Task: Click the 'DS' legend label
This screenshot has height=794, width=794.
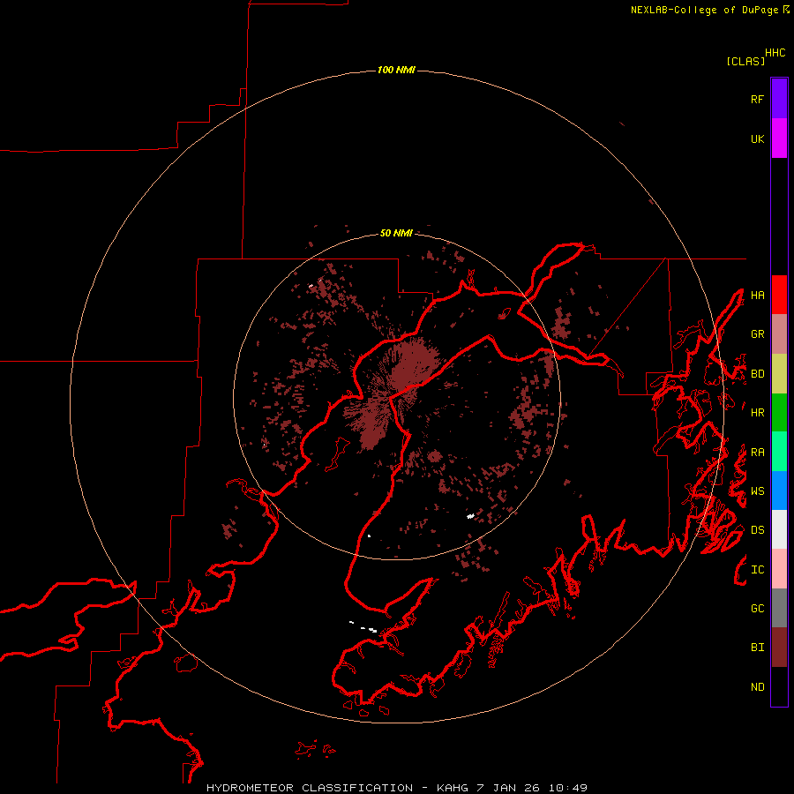Action: (x=757, y=530)
